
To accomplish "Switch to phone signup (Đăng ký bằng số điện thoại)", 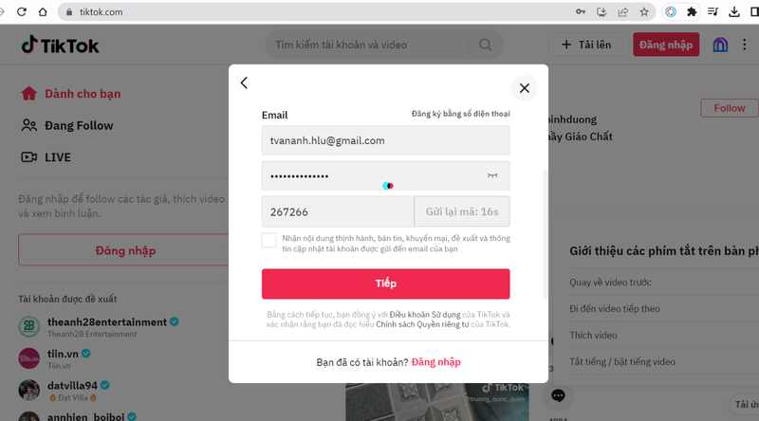I will coord(460,115).
